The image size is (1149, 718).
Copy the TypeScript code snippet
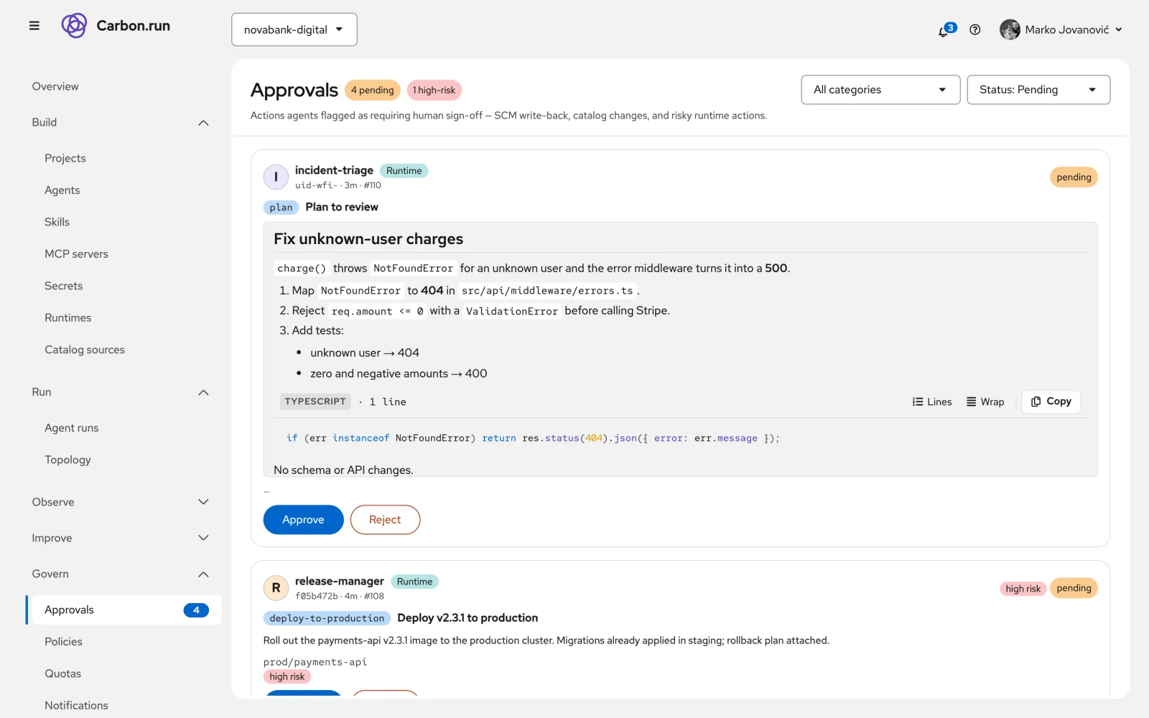pos(1051,401)
